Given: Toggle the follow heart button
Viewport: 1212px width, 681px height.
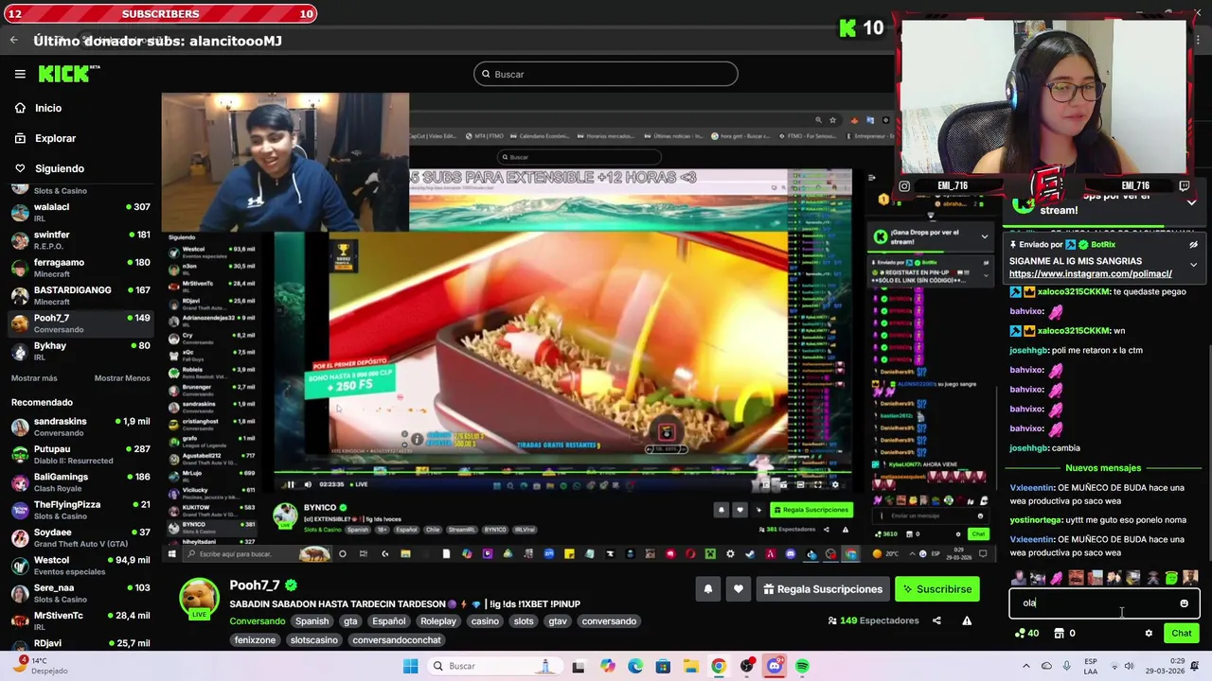Looking at the screenshot, I should point(739,589).
